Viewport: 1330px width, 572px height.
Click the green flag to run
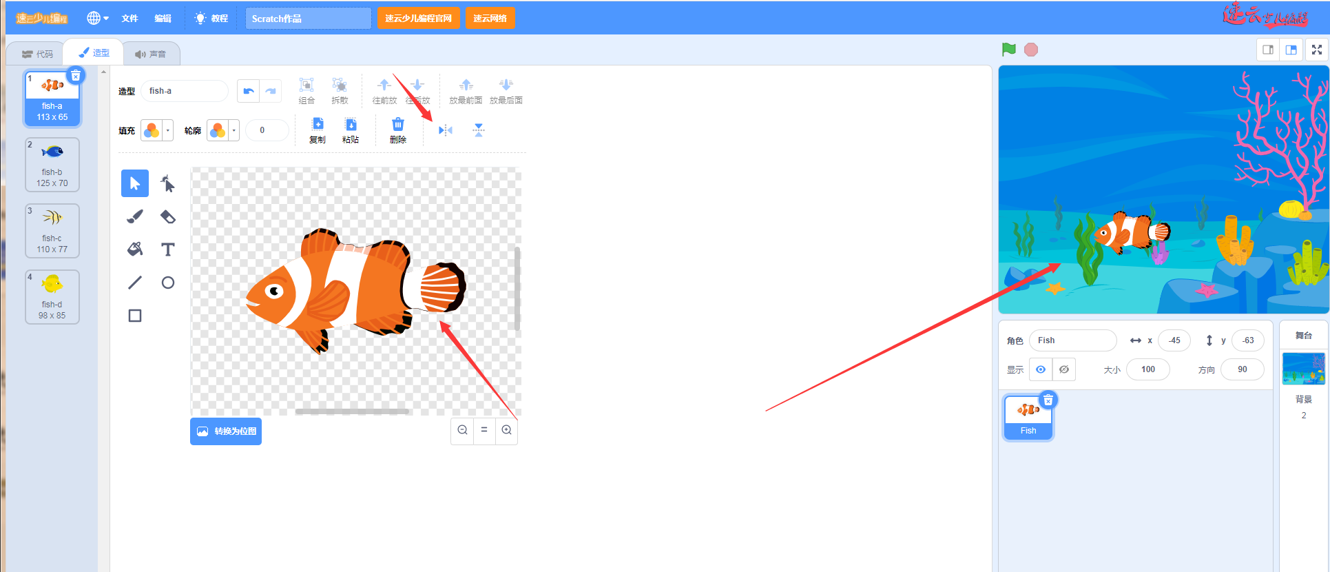[1009, 50]
